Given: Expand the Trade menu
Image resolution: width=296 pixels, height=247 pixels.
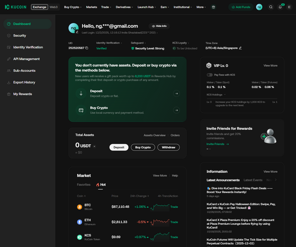Looking at the screenshot, I should [106, 7].
